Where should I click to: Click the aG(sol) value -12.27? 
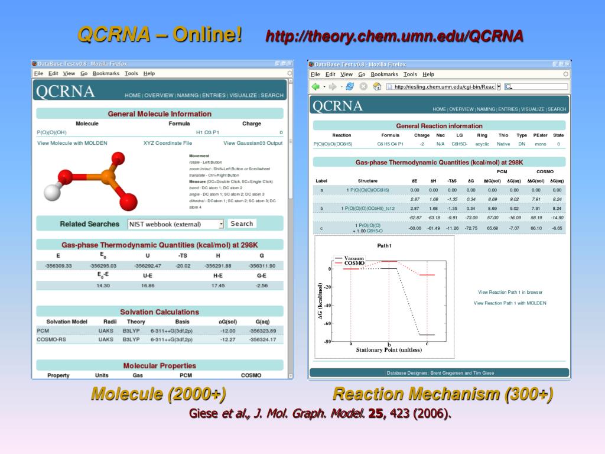tap(227, 340)
